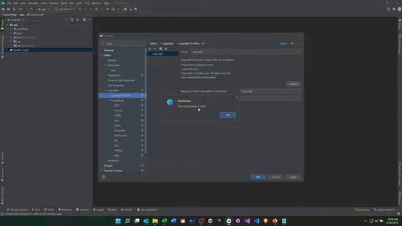Open the Settings help question-mark icon
Image resolution: width=402 pixels, height=226 pixels.
click(x=104, y=177)
